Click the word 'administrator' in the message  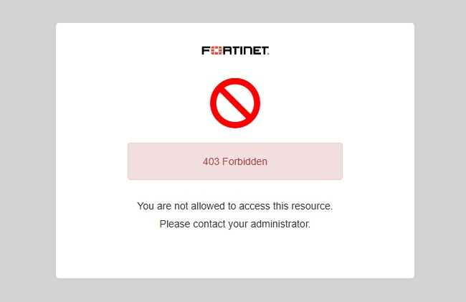[x=280, y=224]
